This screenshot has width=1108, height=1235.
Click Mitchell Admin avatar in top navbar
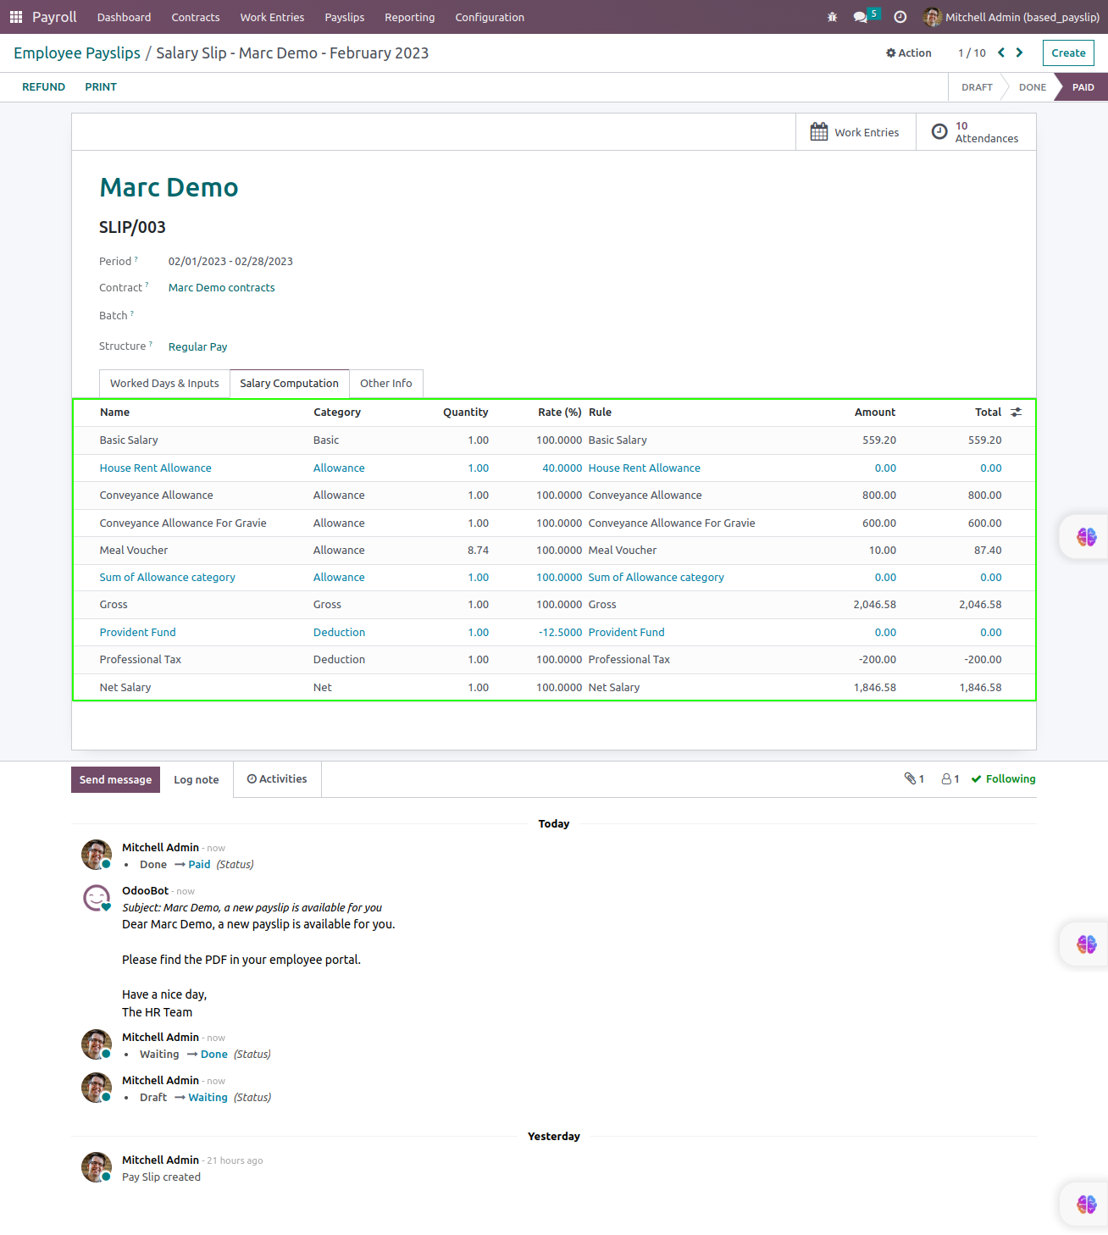(x=932, y=17)
